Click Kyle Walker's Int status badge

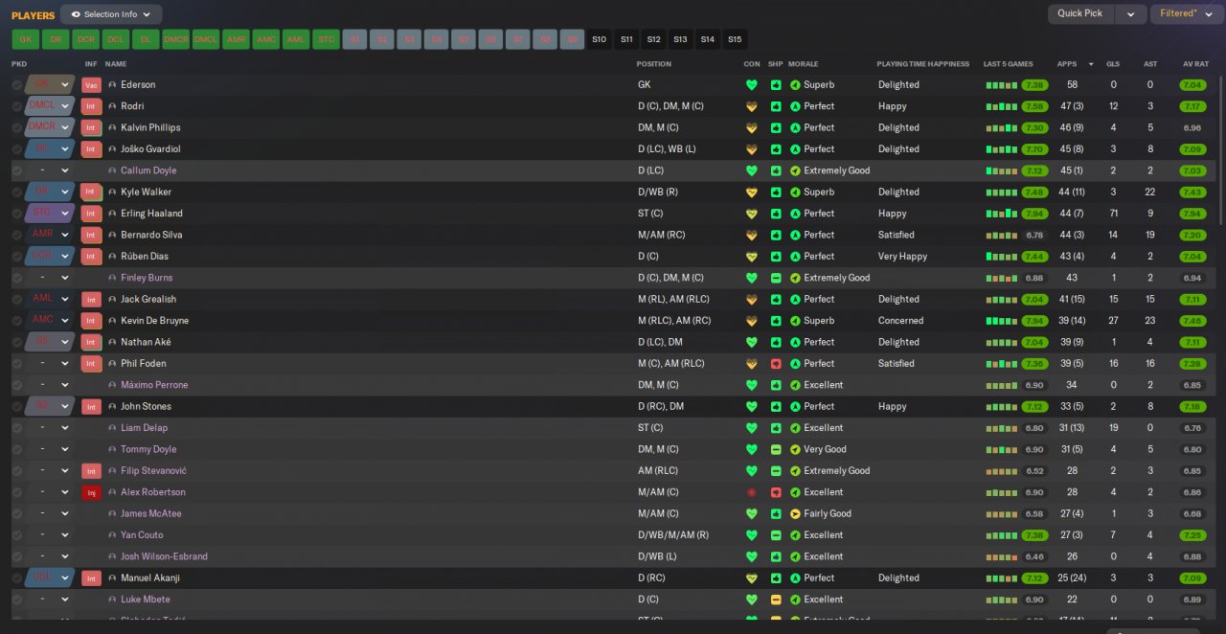tap(92, 192)
